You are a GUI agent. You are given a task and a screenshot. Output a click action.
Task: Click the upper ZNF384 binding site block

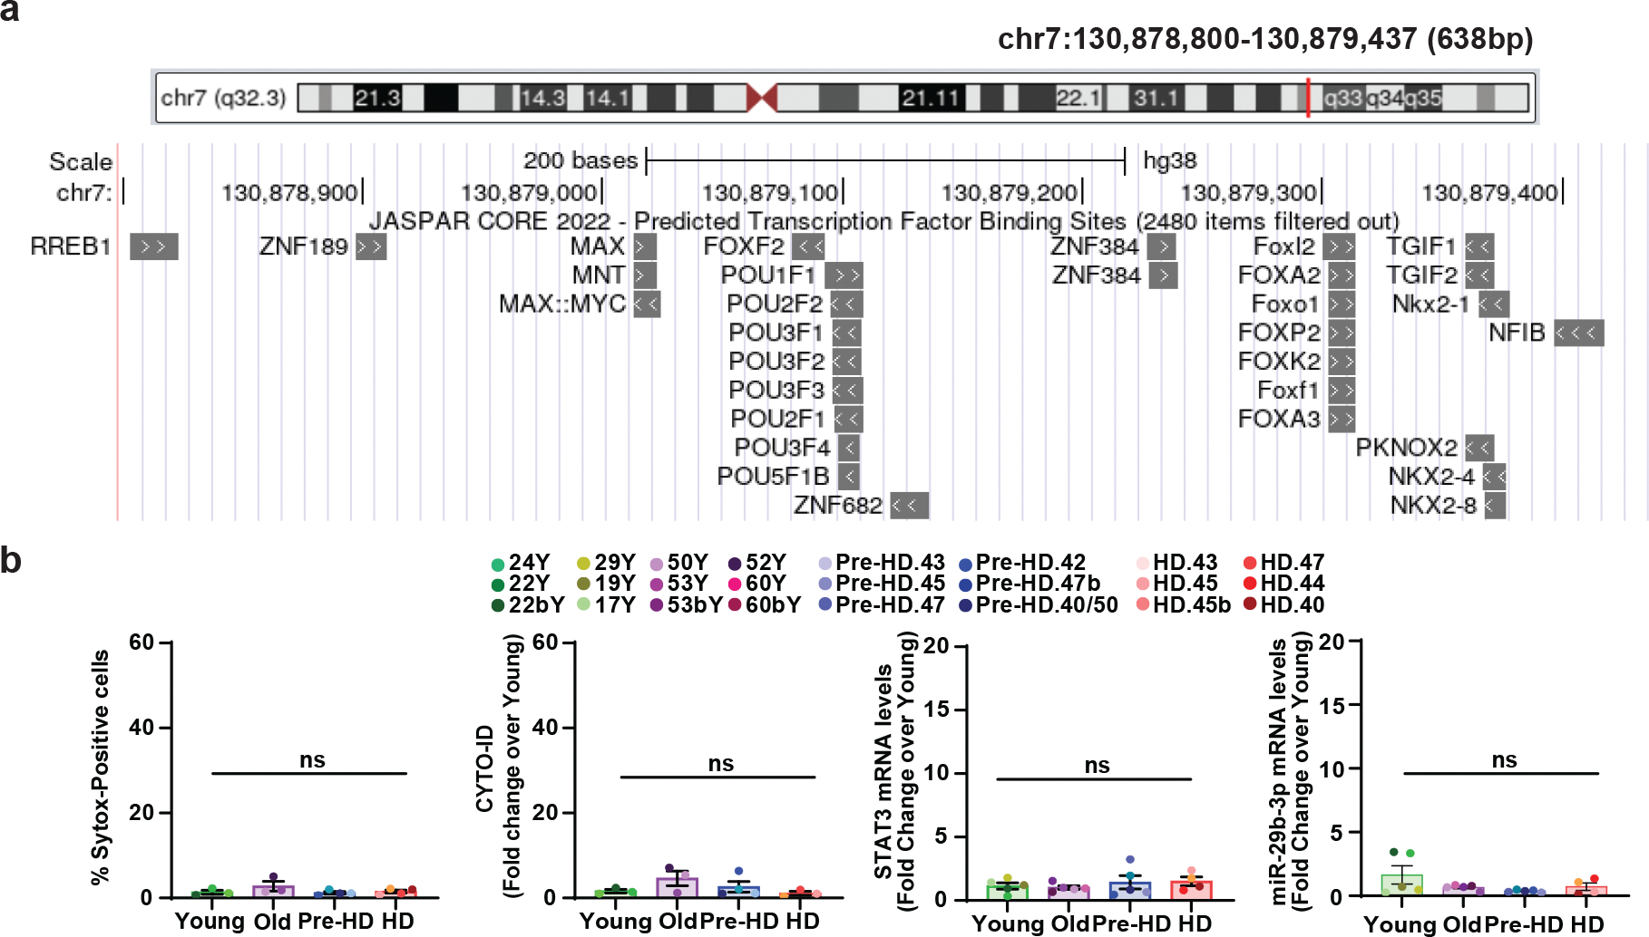(1161, 246)
